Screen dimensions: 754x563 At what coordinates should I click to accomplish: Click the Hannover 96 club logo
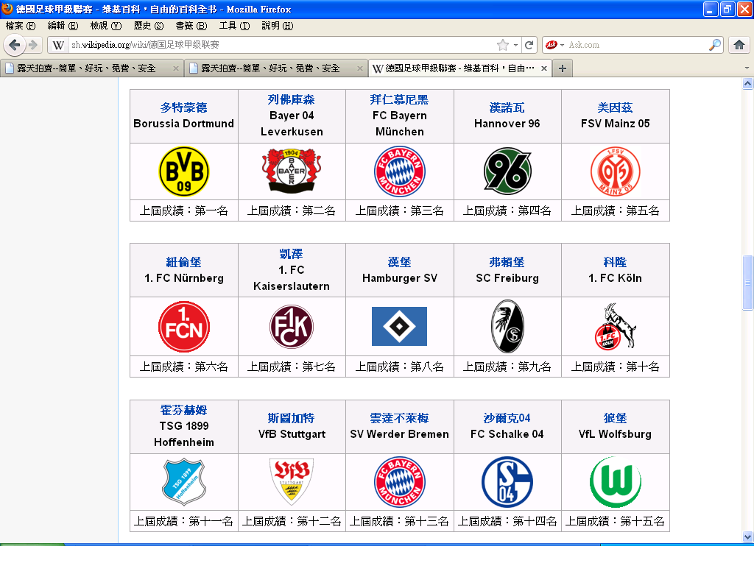coord(507,171)
